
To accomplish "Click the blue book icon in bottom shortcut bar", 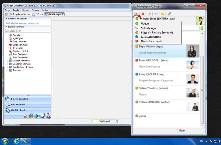I will click(31, 116).
